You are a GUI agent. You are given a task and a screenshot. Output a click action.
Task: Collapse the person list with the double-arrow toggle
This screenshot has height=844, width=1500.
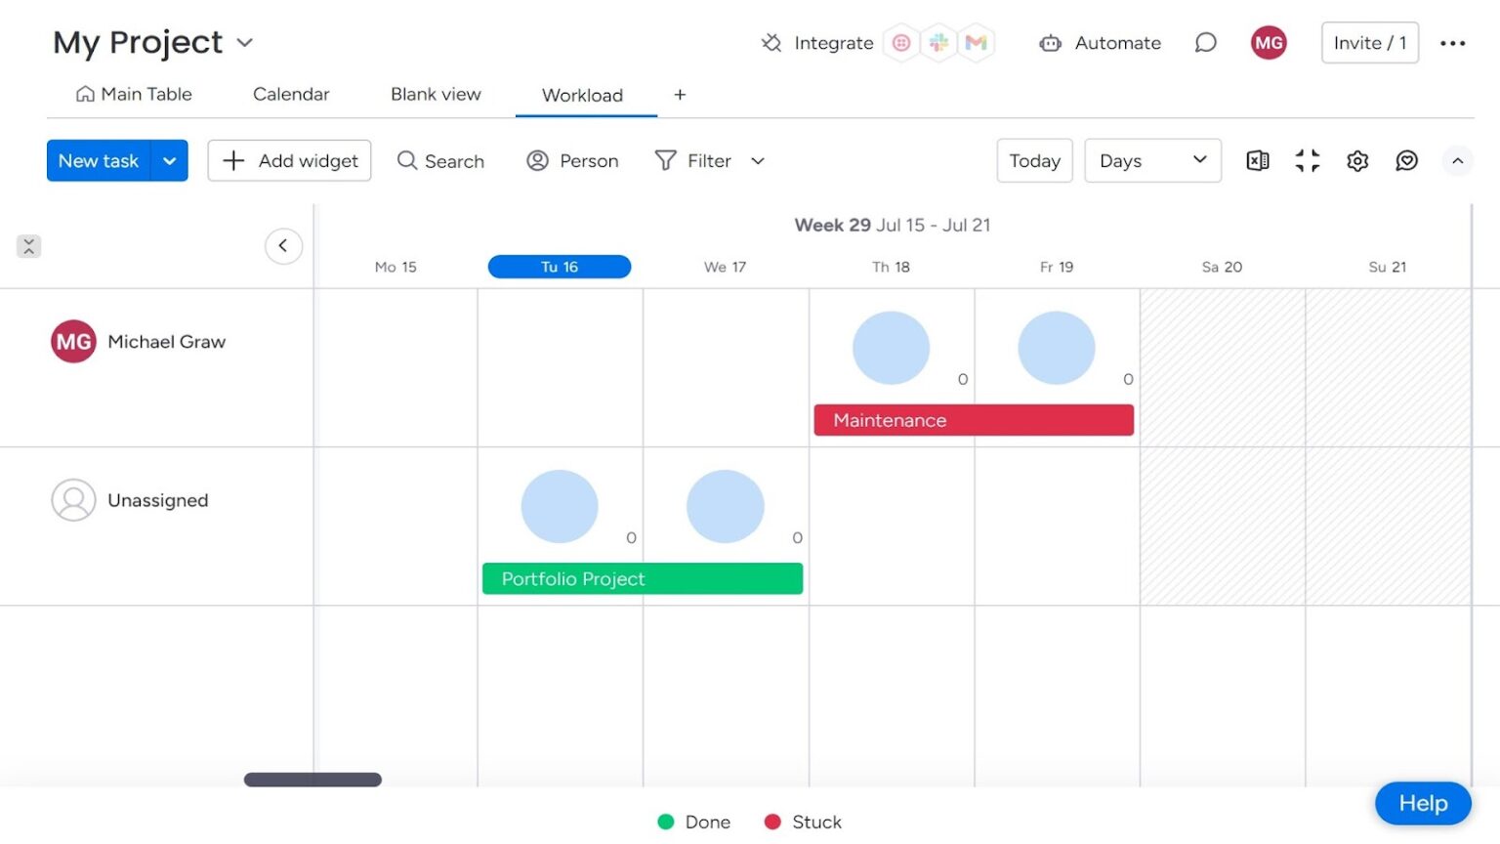[28, 245]
